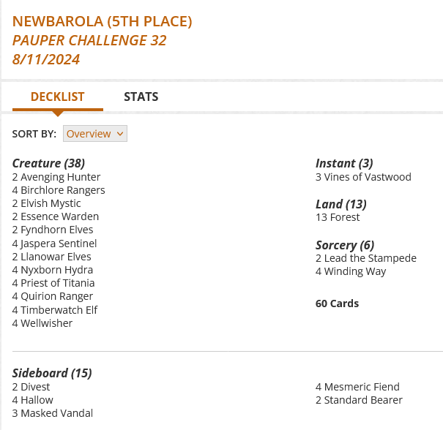Open Jaspera Sentinel card details
The image size is (443, 430).
[x=59, y=244]
